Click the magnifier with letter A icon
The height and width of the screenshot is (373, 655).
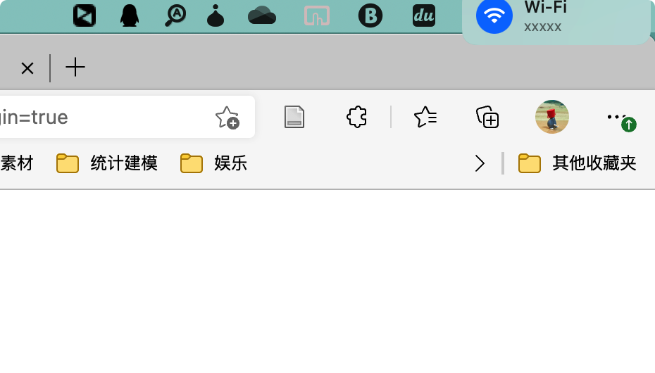click(x=175, y=16)
